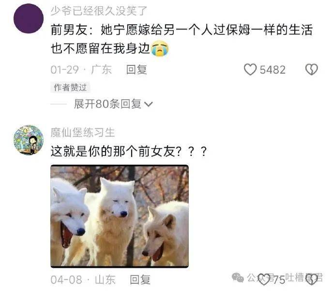Select the 这就是你的那个前女友 comment text

(x=129, y=152)
